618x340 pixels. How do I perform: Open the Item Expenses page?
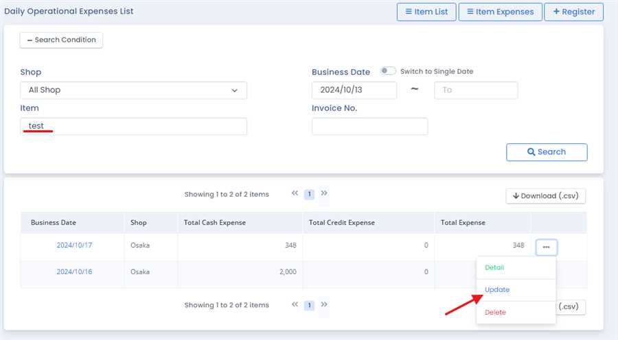pyautogui.click(x=500, y=12)
